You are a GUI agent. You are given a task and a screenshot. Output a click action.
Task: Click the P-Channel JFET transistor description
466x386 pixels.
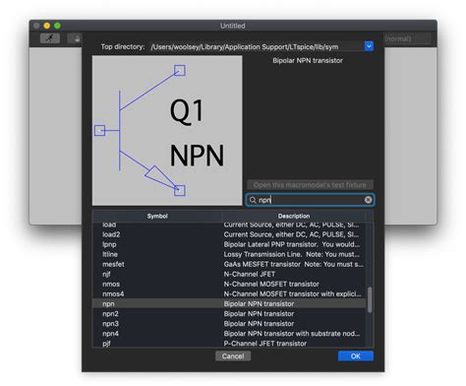pos(265,344)
